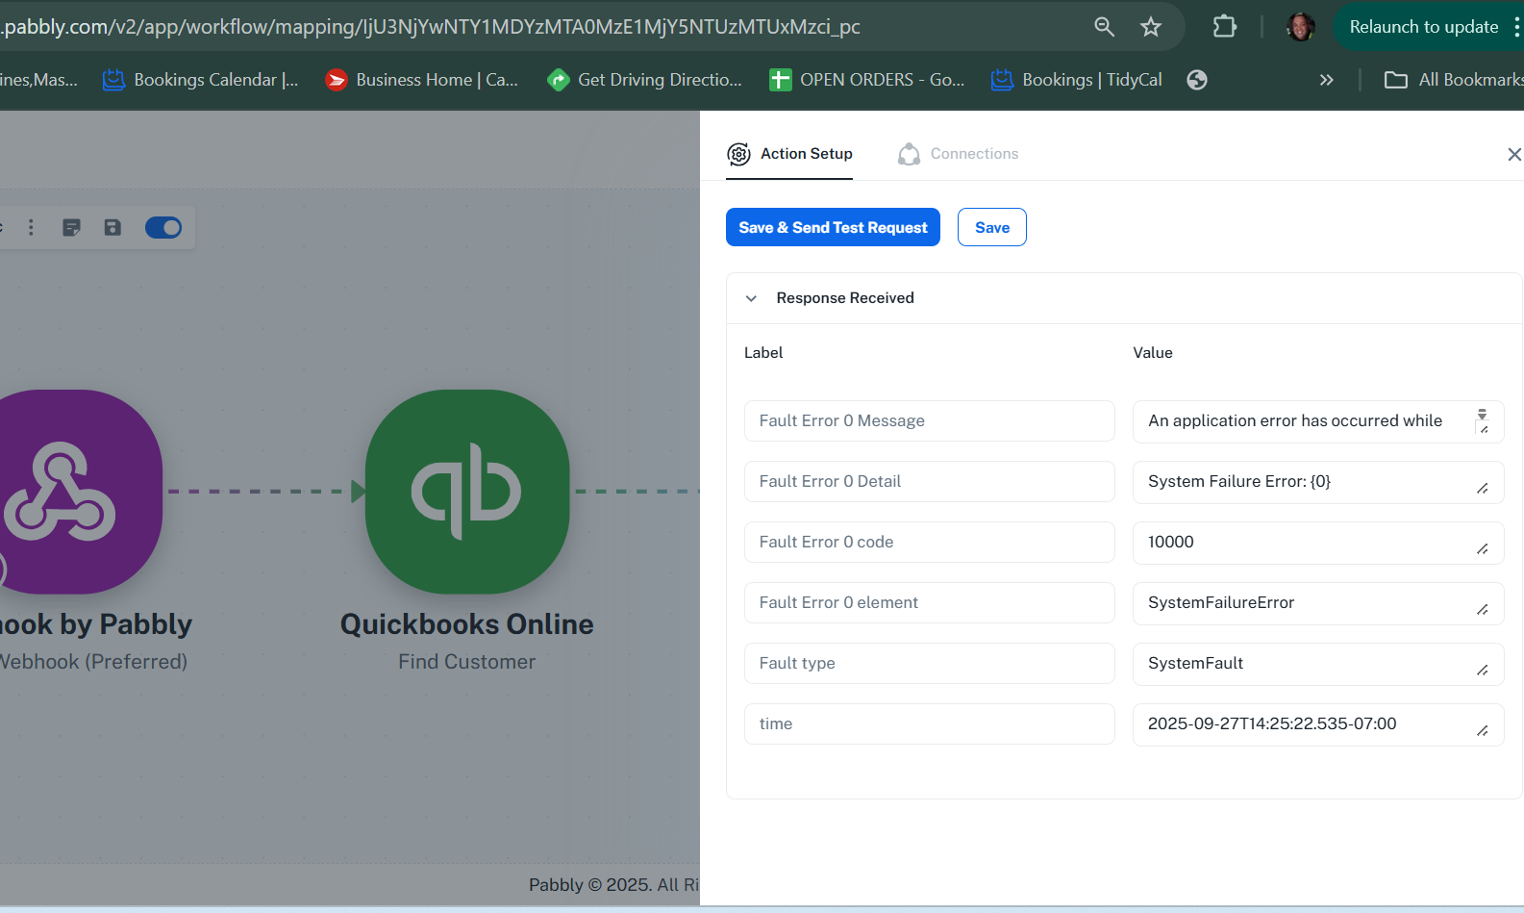
Task: Close the Action Setup panel
Action: coord(1513,154)
